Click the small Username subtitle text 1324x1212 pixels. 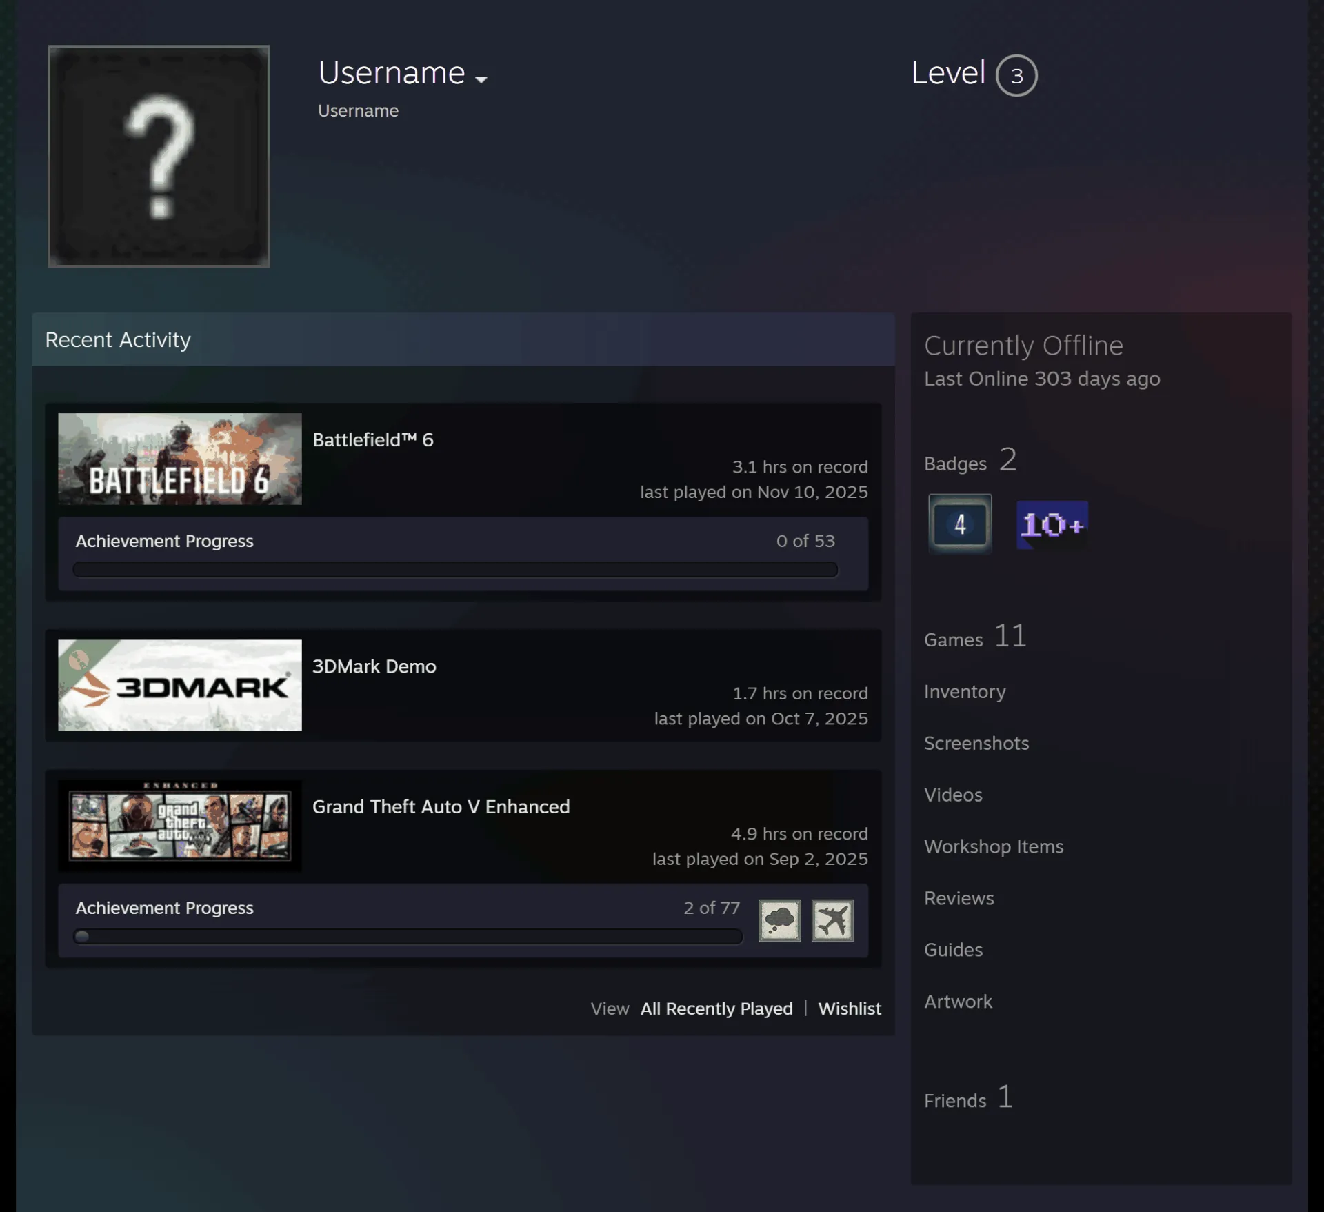tap(358, 110)
